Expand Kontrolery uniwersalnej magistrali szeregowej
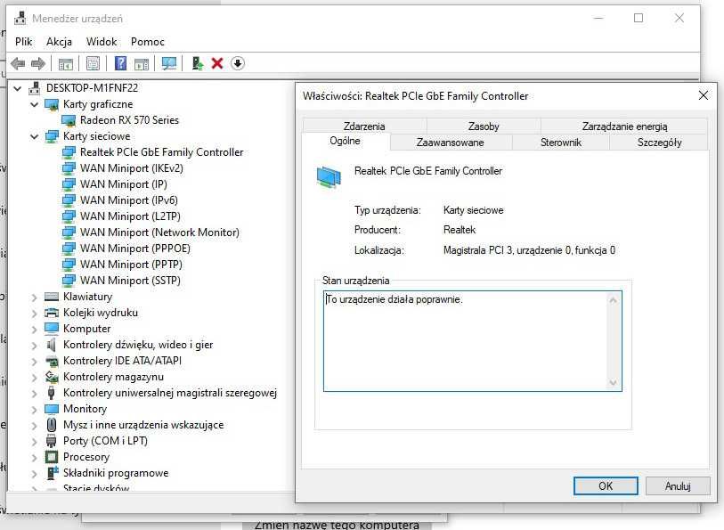Image resolution: width=724 pixels, height=530 pixels. click(x=34, y=394)
